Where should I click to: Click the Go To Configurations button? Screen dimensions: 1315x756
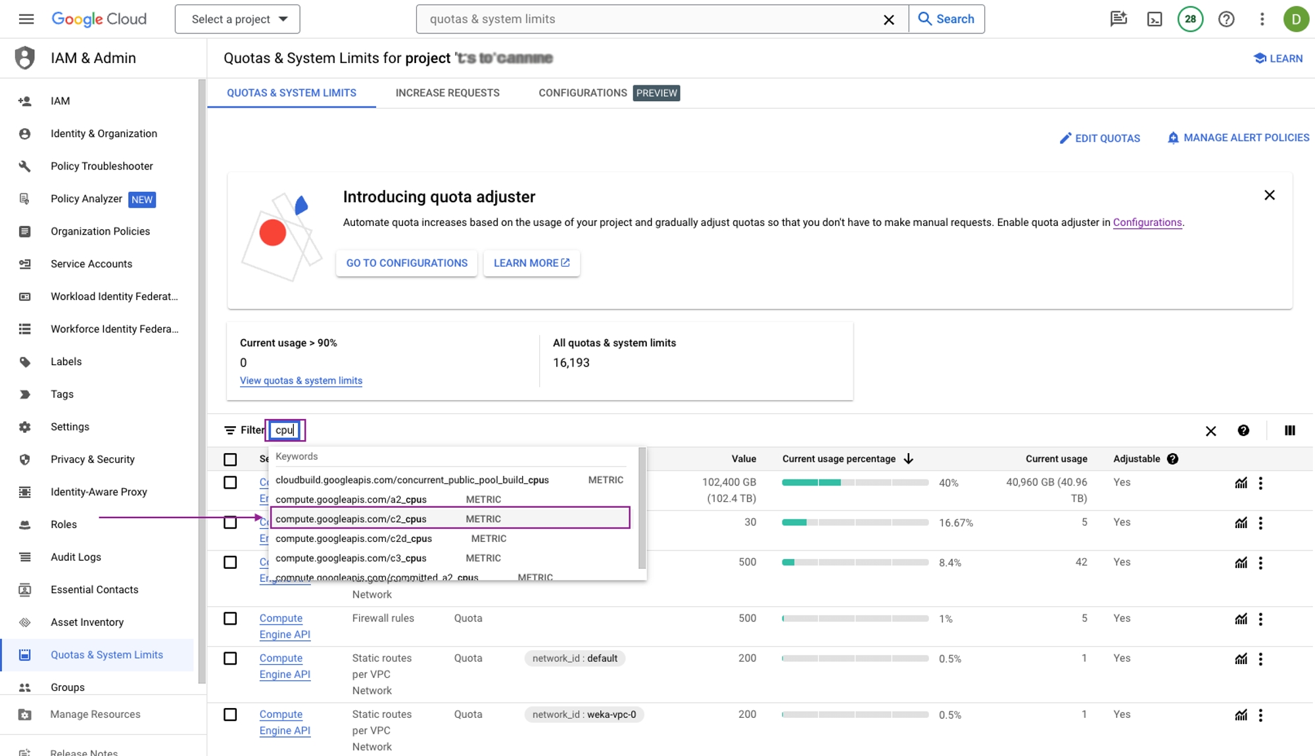point(406,263)
